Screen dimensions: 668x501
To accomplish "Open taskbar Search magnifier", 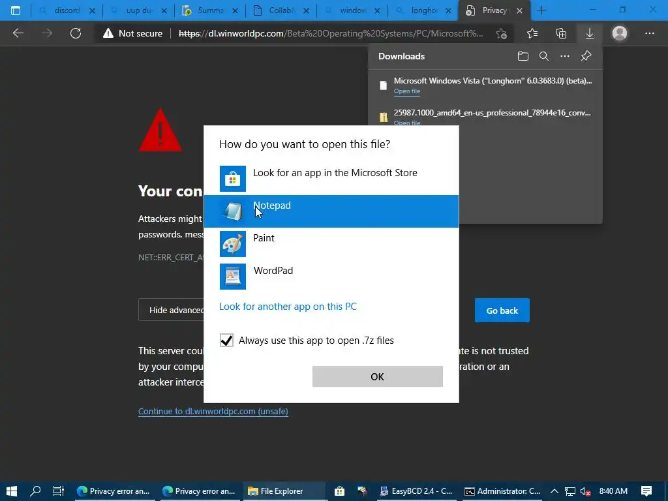I will (35, 491).
